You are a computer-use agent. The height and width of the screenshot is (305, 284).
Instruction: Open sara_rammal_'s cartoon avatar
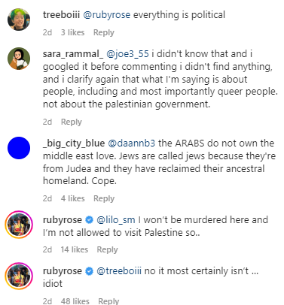click(x=19, y=59)
